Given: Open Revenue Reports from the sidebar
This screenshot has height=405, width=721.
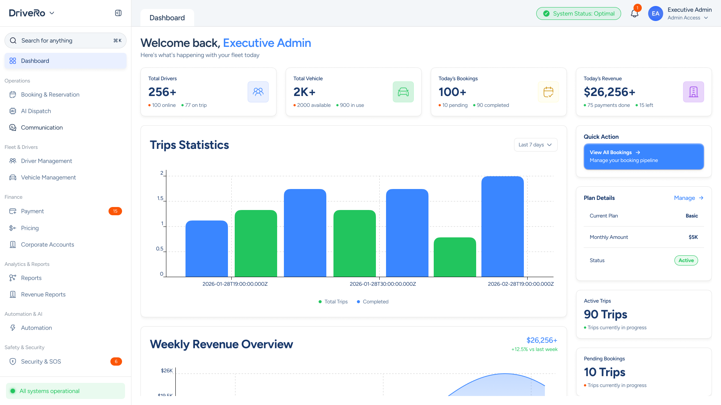Looking at the screenshot, I should (43, 294).
